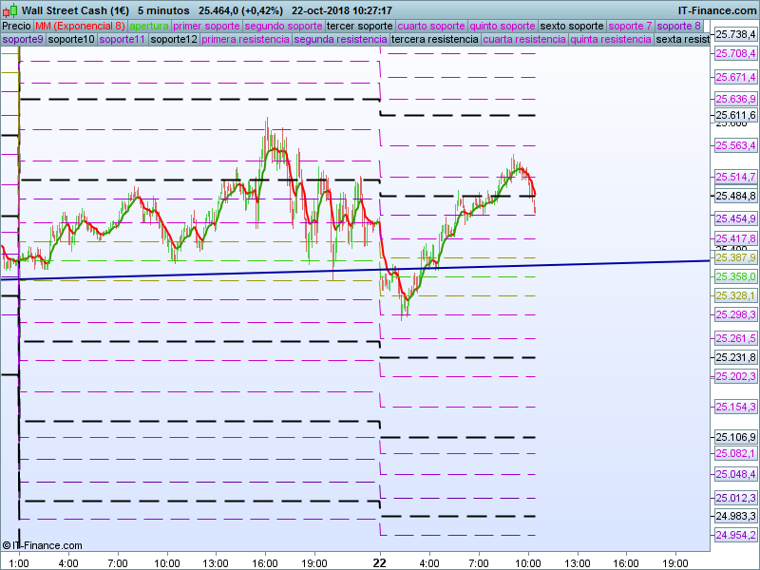Click the candlestick chart icon beside Wall Street Cash
The height and width of the screenshot is (570, 760).
click(10, 10)
